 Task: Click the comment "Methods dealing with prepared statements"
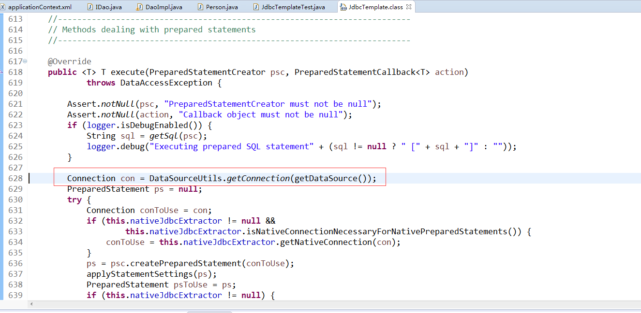159,29
